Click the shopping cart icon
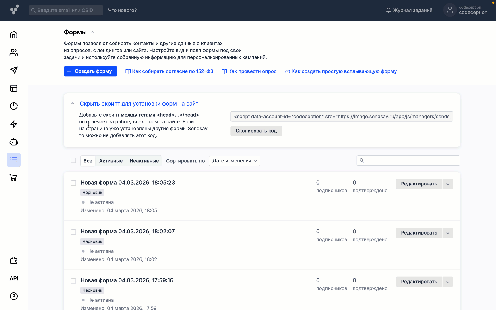 point(14,178)
